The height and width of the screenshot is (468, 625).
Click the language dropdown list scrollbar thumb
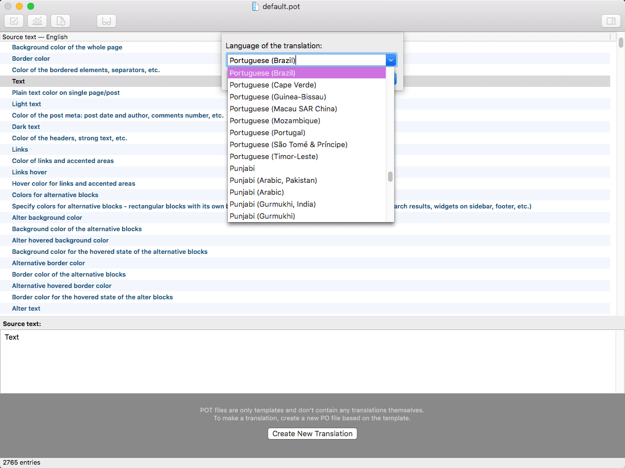390,177
